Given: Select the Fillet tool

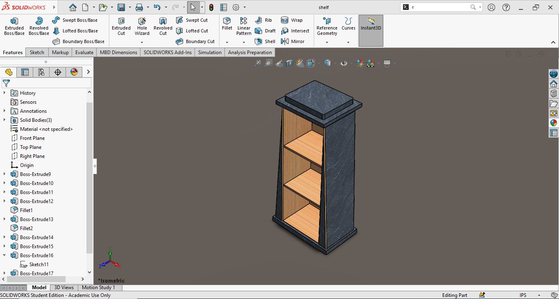Looking at the screenshot, I should (227, 24).
